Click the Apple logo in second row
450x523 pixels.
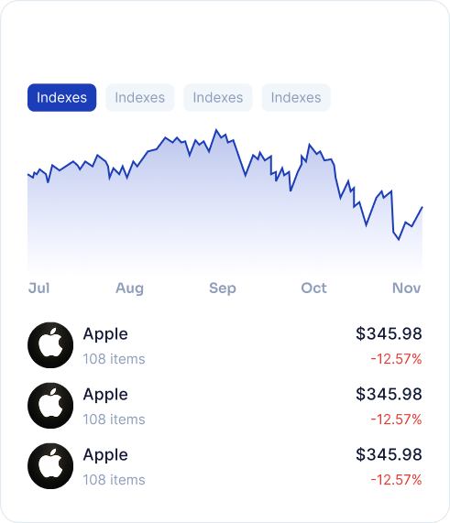pyautogui.click(x=50, y=405)
